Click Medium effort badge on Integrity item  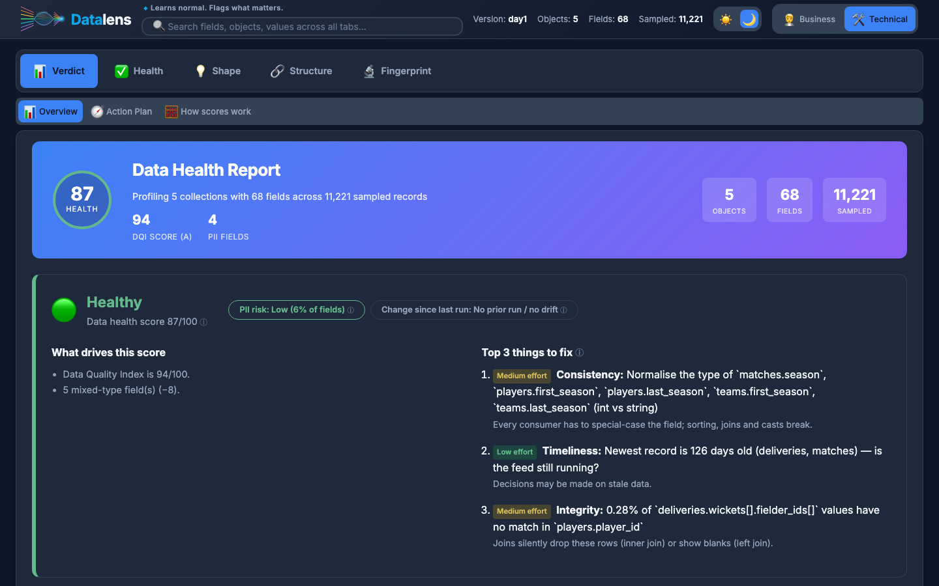(x=522, y=511)
